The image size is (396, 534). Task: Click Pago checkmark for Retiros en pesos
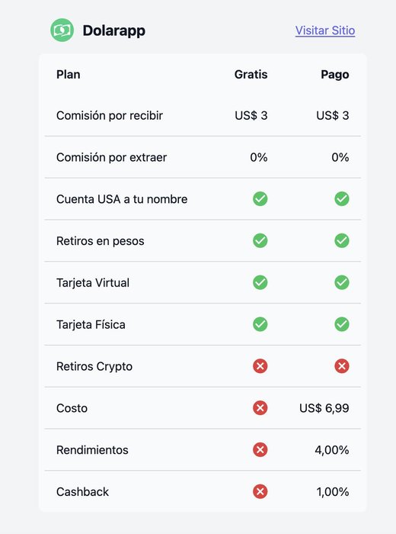342,241
